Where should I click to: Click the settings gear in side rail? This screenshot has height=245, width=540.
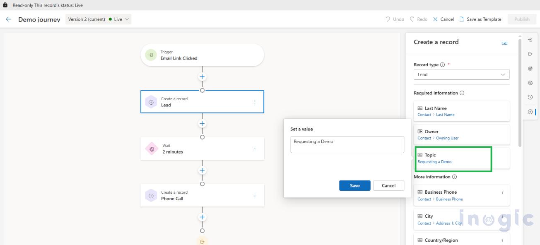(x=530, y=83)
